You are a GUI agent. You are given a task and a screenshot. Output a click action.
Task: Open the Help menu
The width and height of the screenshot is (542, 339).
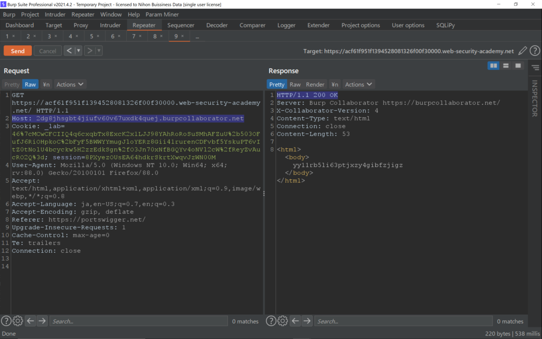(x=134, y=14)
